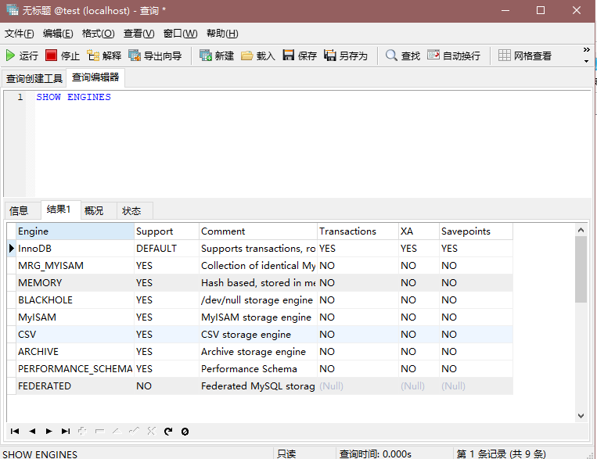Create a new query with 新建
This screenshot has height=459, width=597.
pos(216,56)
